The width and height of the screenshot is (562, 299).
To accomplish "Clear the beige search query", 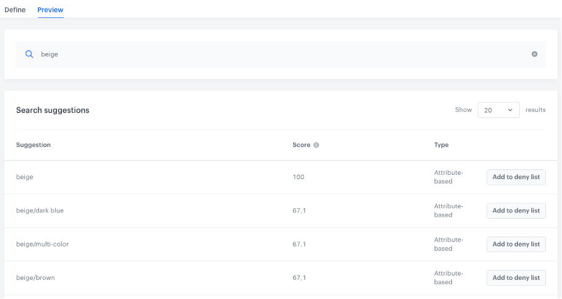I will [x=534, y=54].
